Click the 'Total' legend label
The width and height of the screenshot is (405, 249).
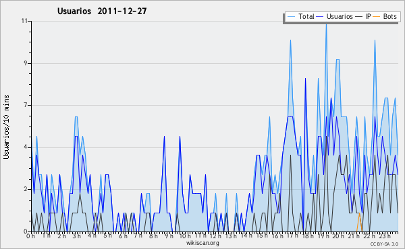tap(306, 16)
